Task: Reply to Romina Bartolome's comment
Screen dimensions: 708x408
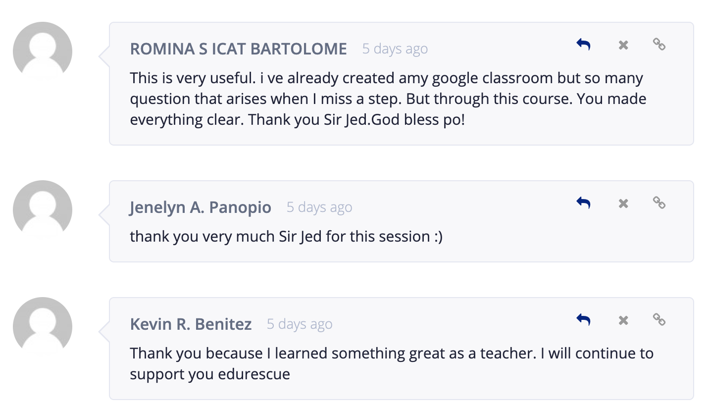Action: click(584, 45)
